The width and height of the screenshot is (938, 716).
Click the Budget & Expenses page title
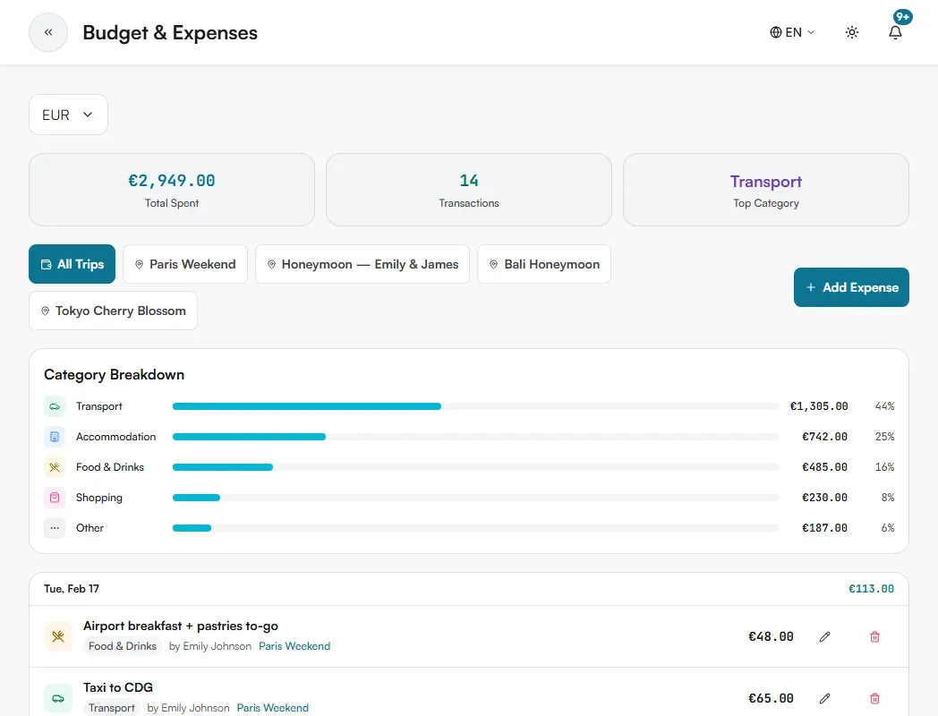coord(170,32)
